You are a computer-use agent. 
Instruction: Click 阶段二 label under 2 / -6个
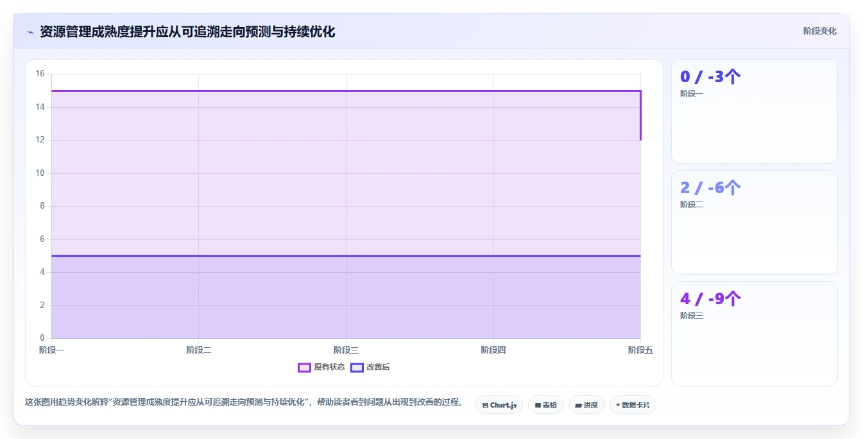click(692, 204)
